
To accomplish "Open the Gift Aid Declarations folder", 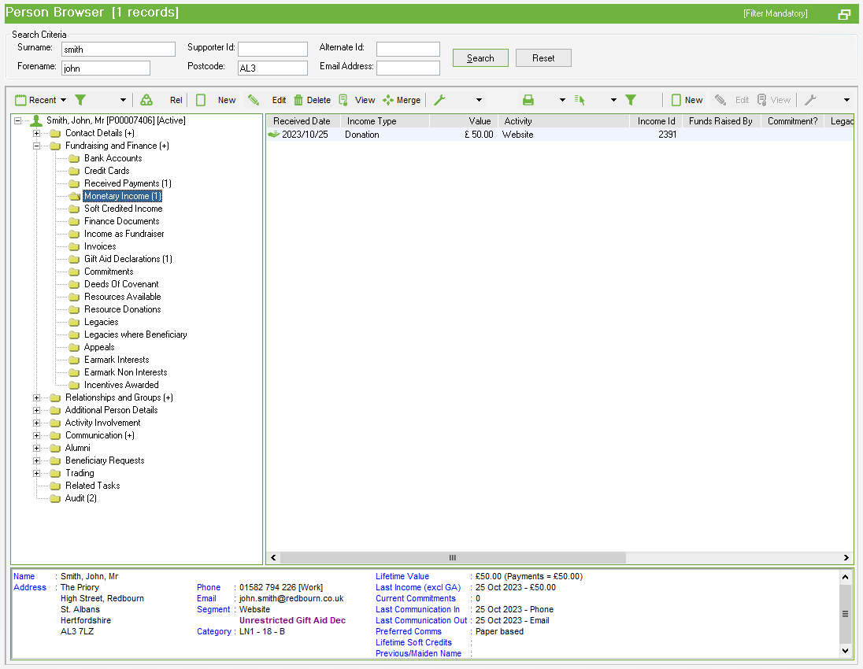I will [x=128, y=259].
